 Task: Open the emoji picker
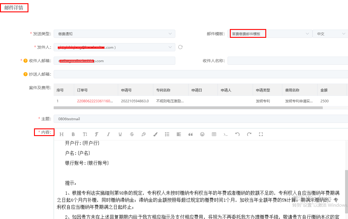point(202,134)
